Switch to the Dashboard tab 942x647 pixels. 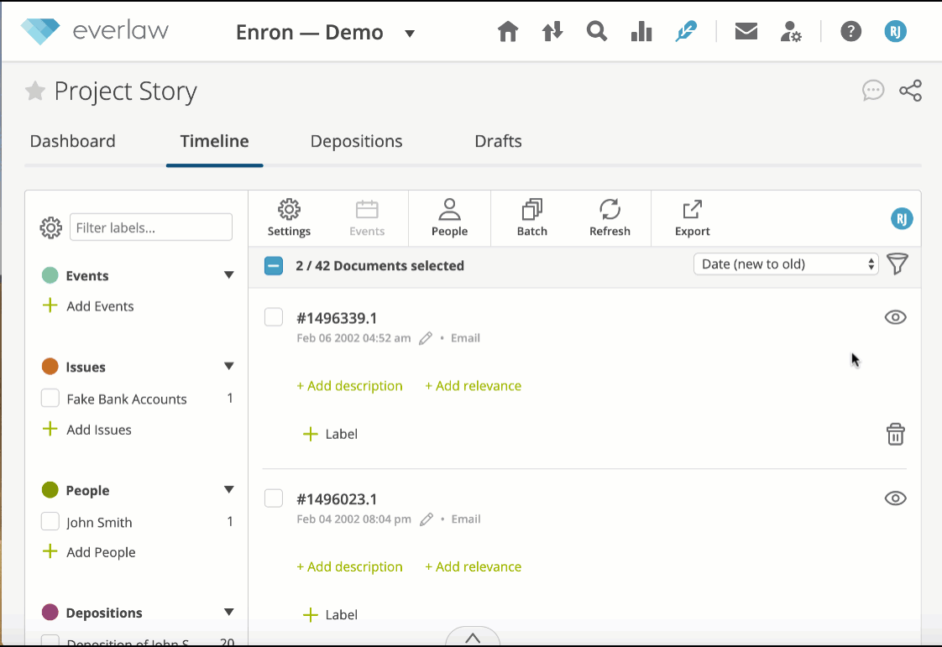click(x=73, y=141)
